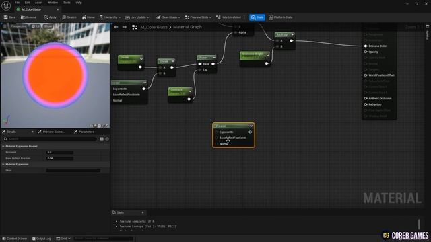The height and width of the screenshot is (242, 431).
Task: Collapse the Emissive Bright parameter node chevron
Action: [267, 55]
